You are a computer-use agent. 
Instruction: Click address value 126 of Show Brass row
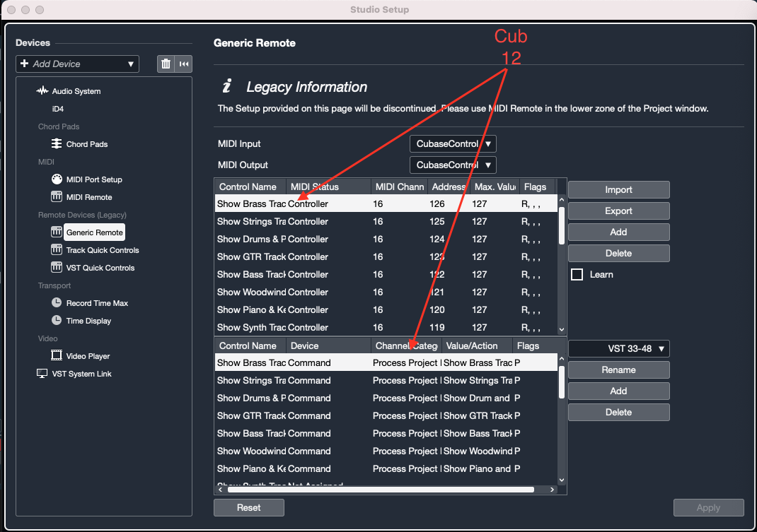tap(437, 204)
